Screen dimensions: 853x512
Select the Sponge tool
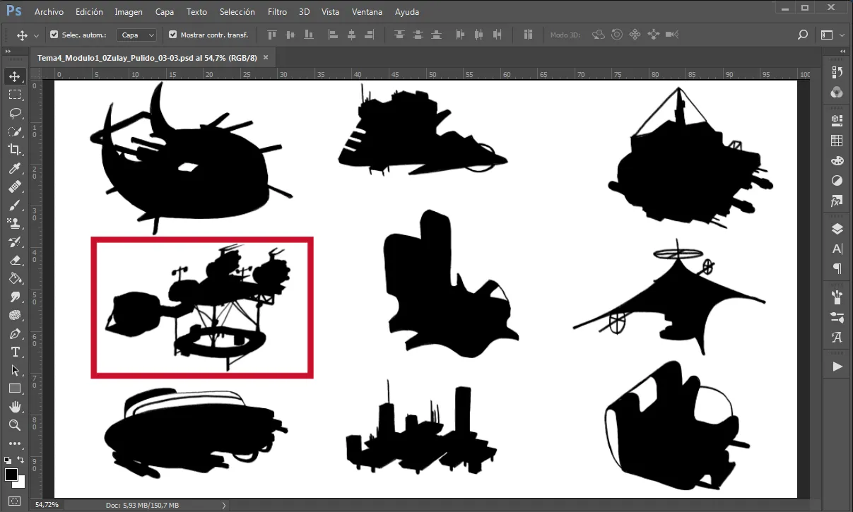click(15, 315)
